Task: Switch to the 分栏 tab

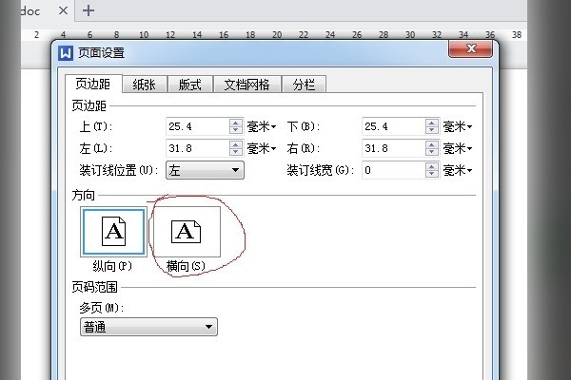Action: pyautogui.click(x=304, y=85)
